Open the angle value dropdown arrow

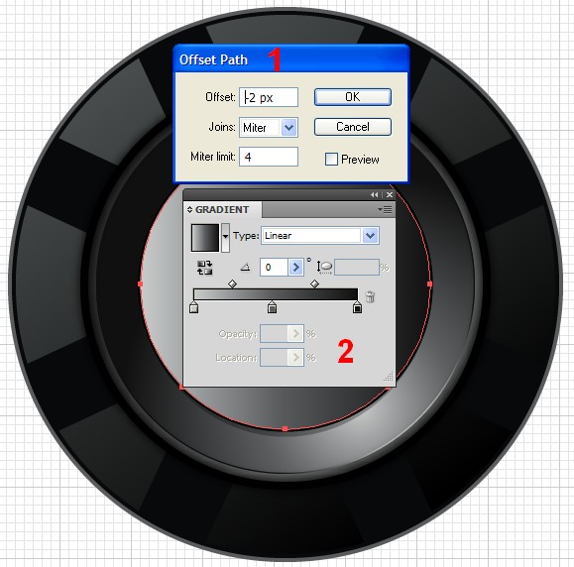[x=295, y=268]
